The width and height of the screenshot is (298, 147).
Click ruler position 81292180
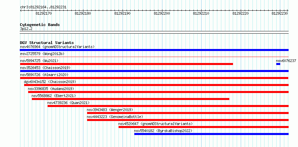(x=83, y=13)
